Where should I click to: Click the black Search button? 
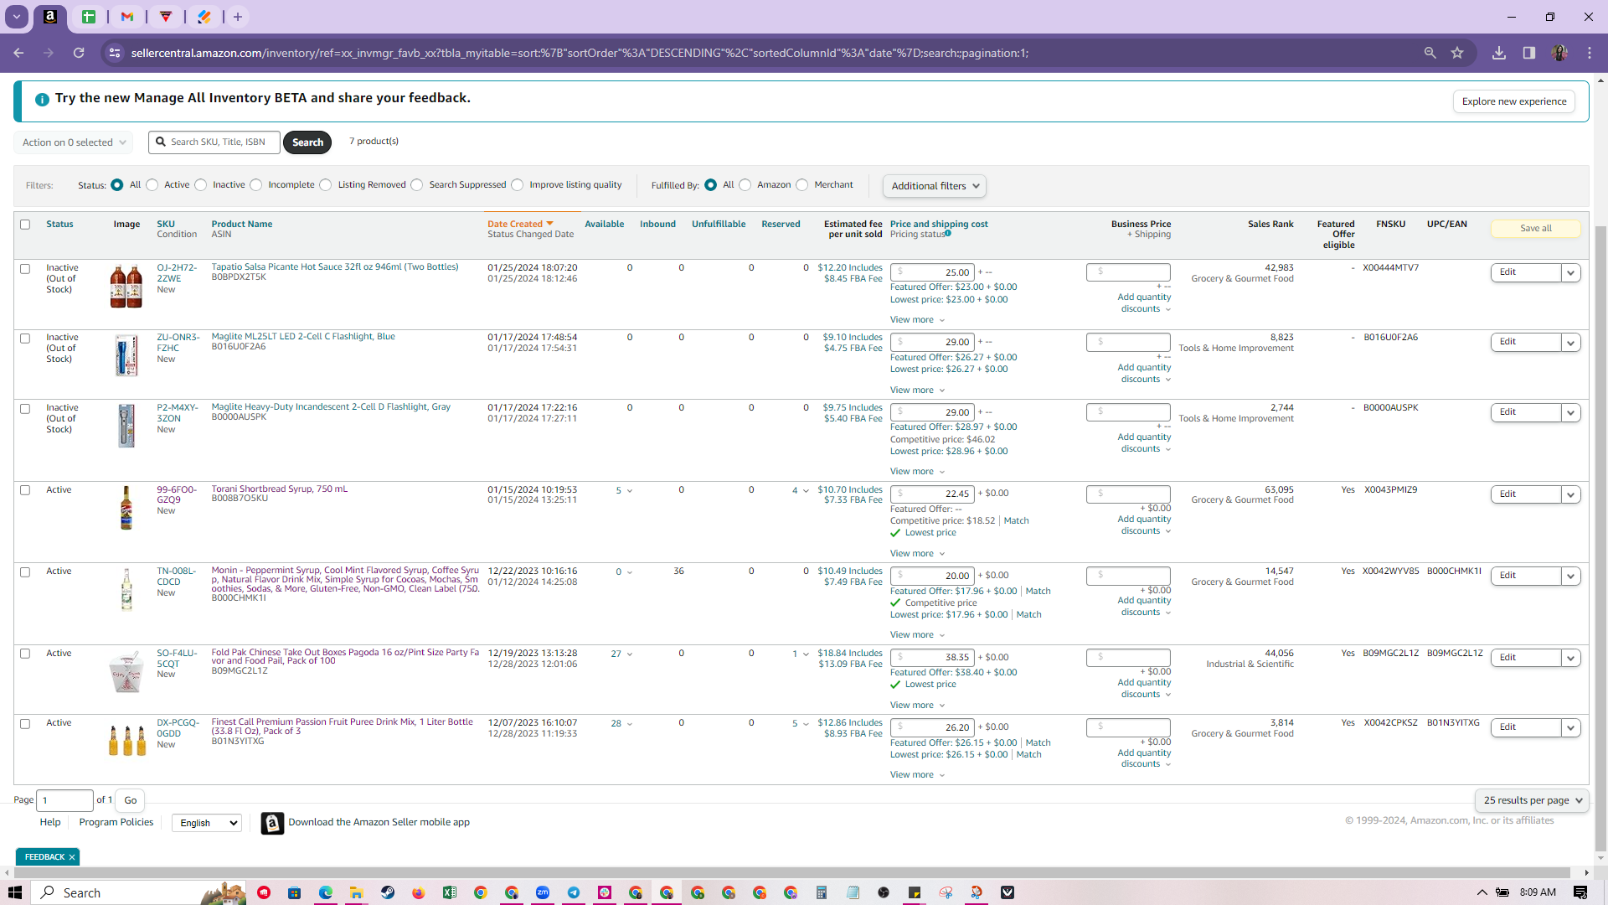(x=307, y=142)
